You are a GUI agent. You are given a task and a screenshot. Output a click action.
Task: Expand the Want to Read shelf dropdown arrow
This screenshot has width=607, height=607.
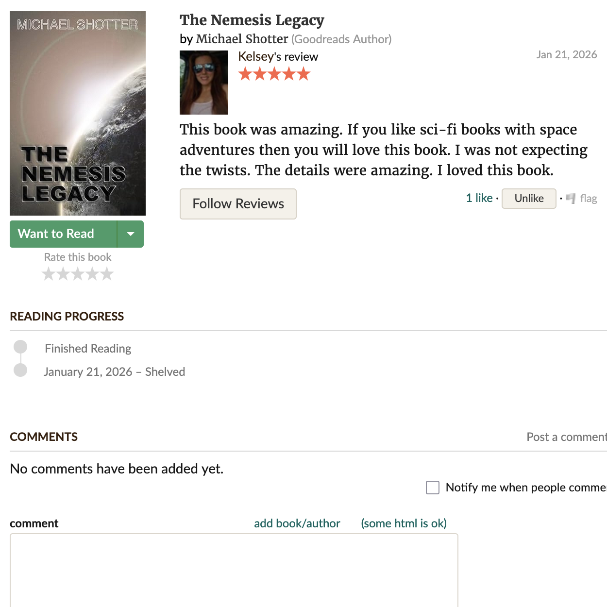click(131, 234)
